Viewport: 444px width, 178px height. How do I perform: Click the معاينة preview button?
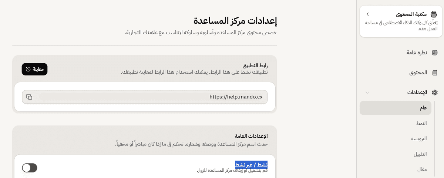coord(34,69)
